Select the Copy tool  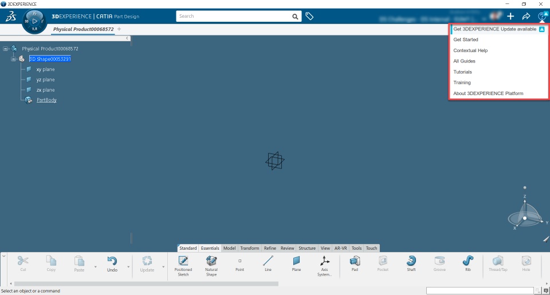tap(51, 263)
